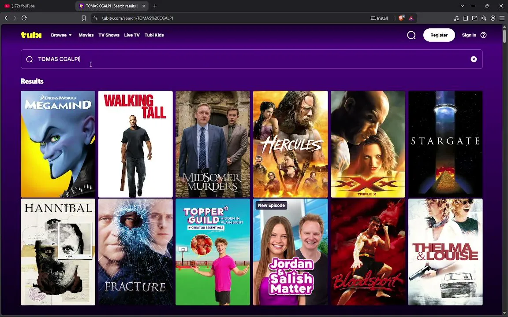Click the Tubi logo
This screenshot has height=317, width=508.
pos(31,35)
